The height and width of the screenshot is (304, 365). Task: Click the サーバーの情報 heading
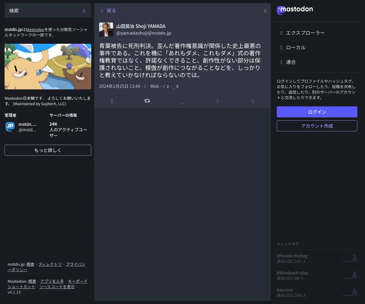63,115
